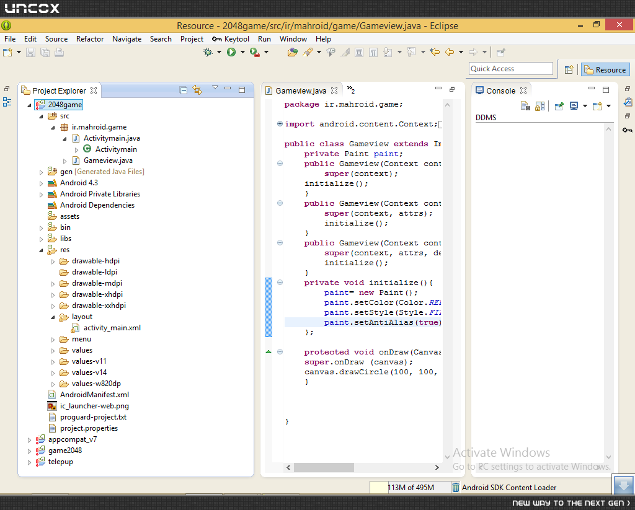The image size is (635, 510).
Task: Open the File menu
Action: coord(10,39)
